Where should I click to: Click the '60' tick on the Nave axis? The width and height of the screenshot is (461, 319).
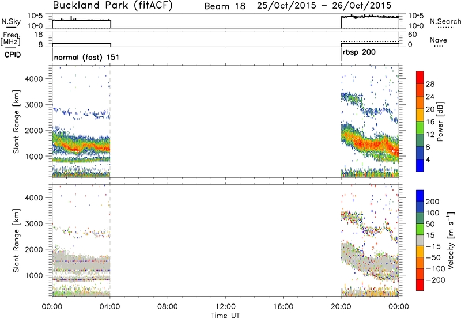[412, 35]
